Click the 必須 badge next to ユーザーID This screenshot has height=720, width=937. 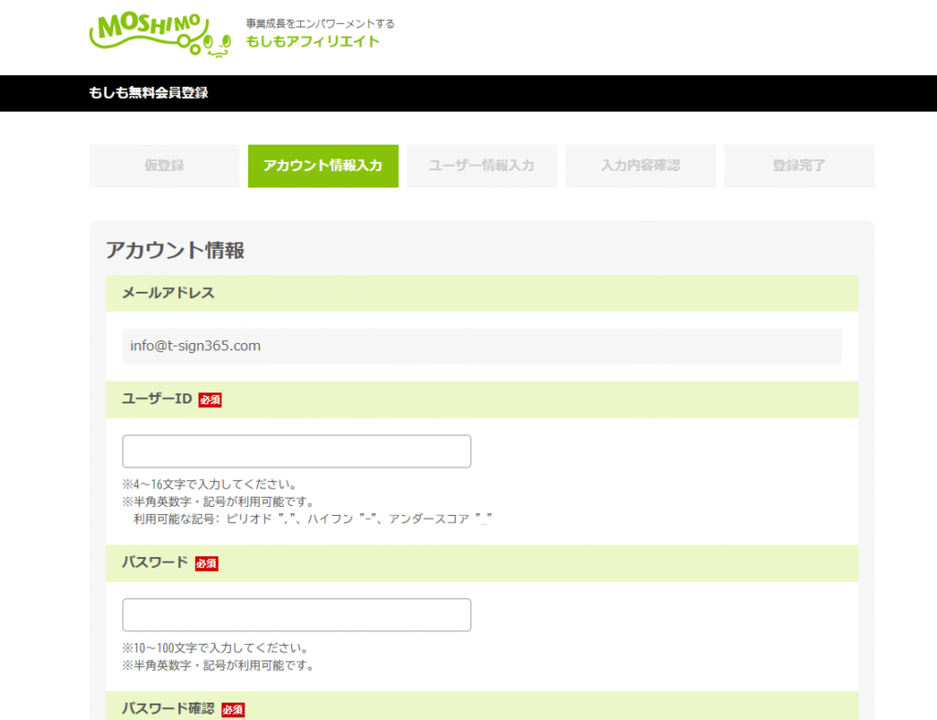(210, 400)
